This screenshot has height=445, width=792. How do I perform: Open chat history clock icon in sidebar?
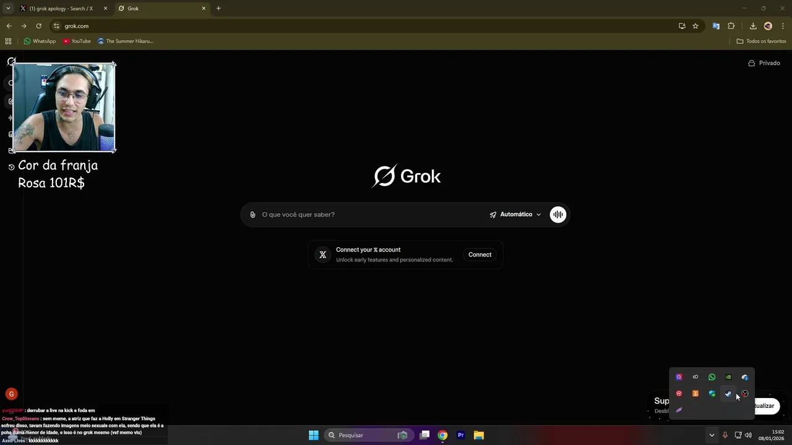point(11,167)
